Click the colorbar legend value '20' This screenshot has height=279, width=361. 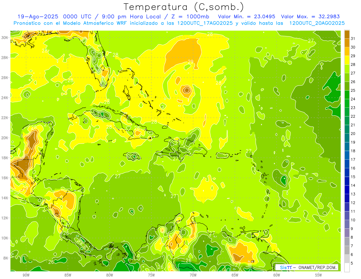353,134
